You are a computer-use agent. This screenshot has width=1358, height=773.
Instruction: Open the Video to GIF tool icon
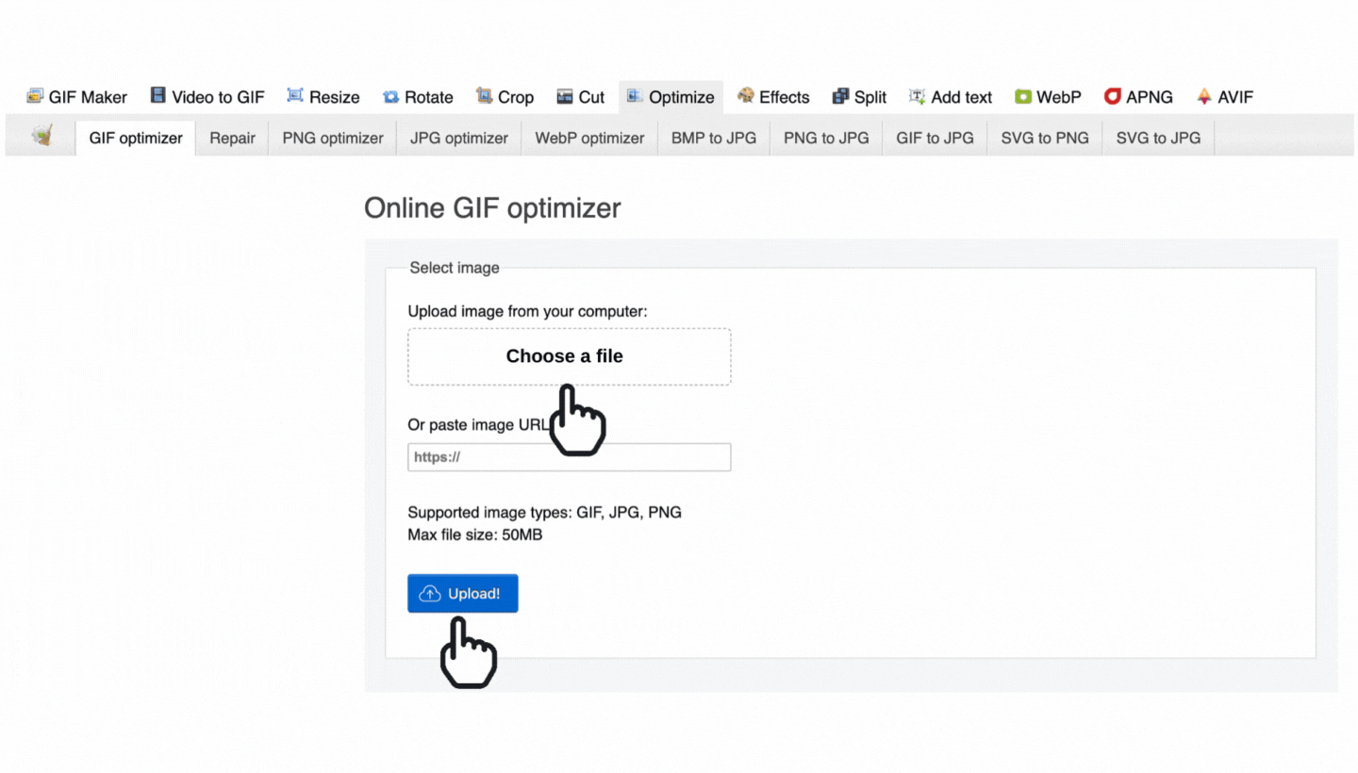(158, 96)
